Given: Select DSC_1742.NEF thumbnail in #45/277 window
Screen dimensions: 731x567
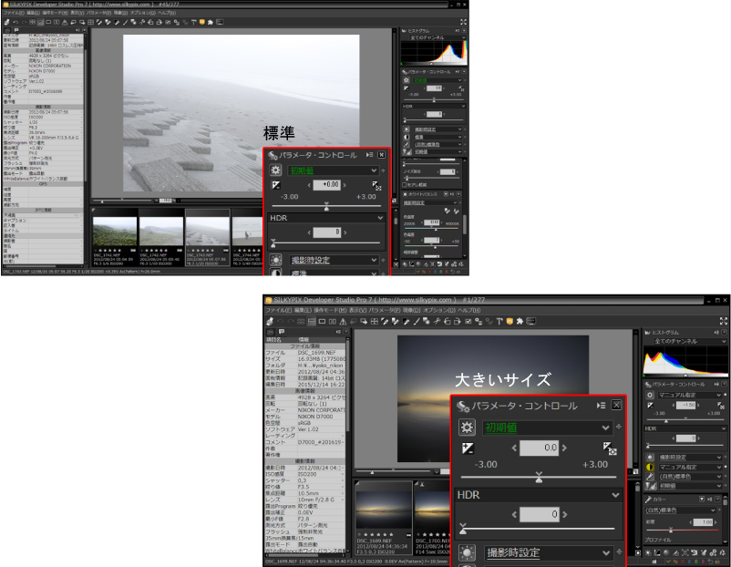Looking at the screenshot, I should pos(161,238).
